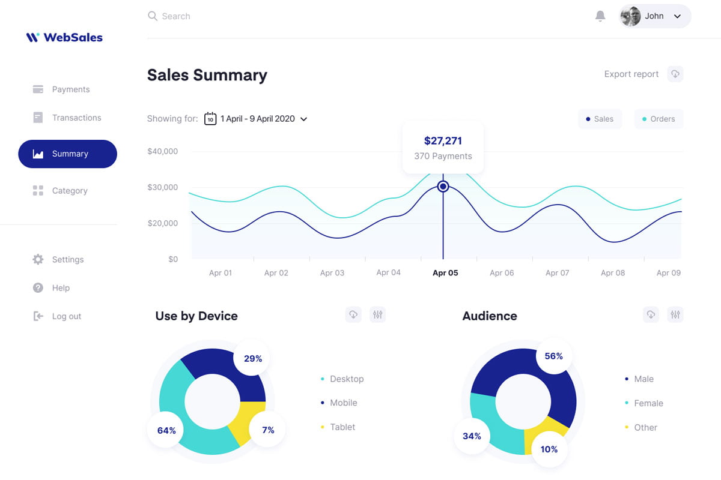Open the John user account menu

tap(655, 16)
